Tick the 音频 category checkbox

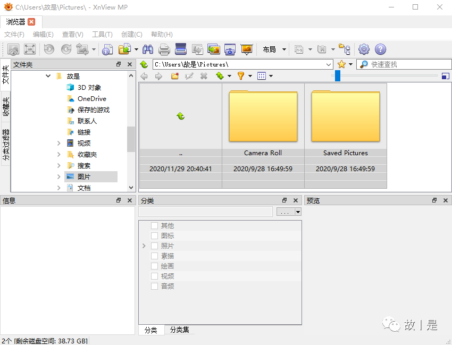tap(154, 287)
